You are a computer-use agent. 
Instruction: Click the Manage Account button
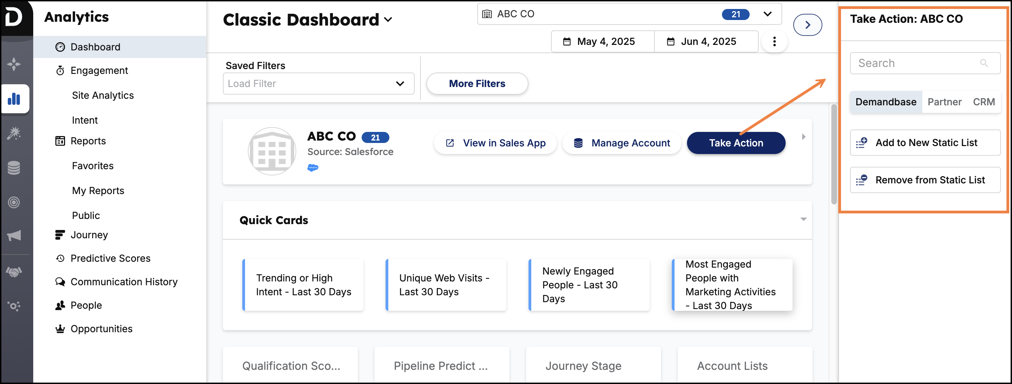click(622, 143)
